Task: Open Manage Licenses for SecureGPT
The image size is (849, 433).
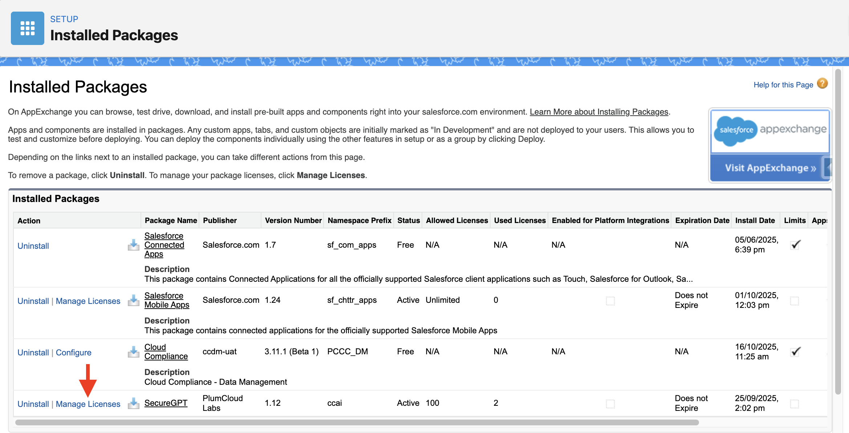Action: click(88, 404)
